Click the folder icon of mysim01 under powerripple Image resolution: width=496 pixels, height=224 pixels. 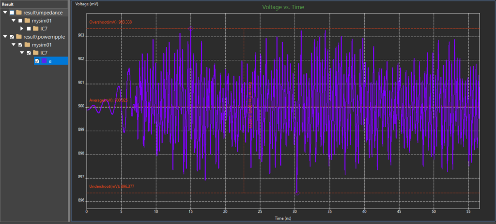tap(28, 45)
